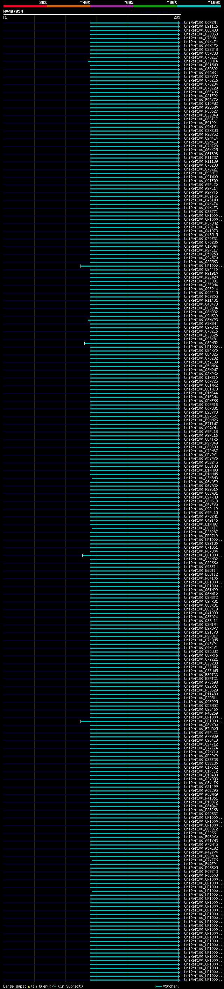224x989 pixels.
Task: Select hit UniRef100_A9PL19
Action: coord(201,509)
